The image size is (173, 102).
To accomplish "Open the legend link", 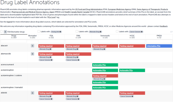I will click(x=10, y=22).
